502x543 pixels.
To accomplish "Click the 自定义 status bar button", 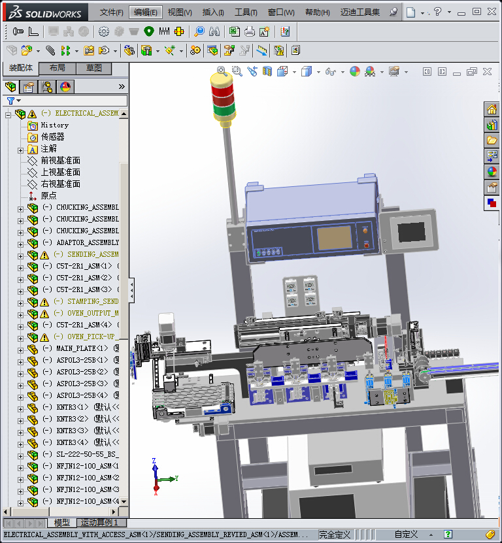I will (x=406, y=535).
